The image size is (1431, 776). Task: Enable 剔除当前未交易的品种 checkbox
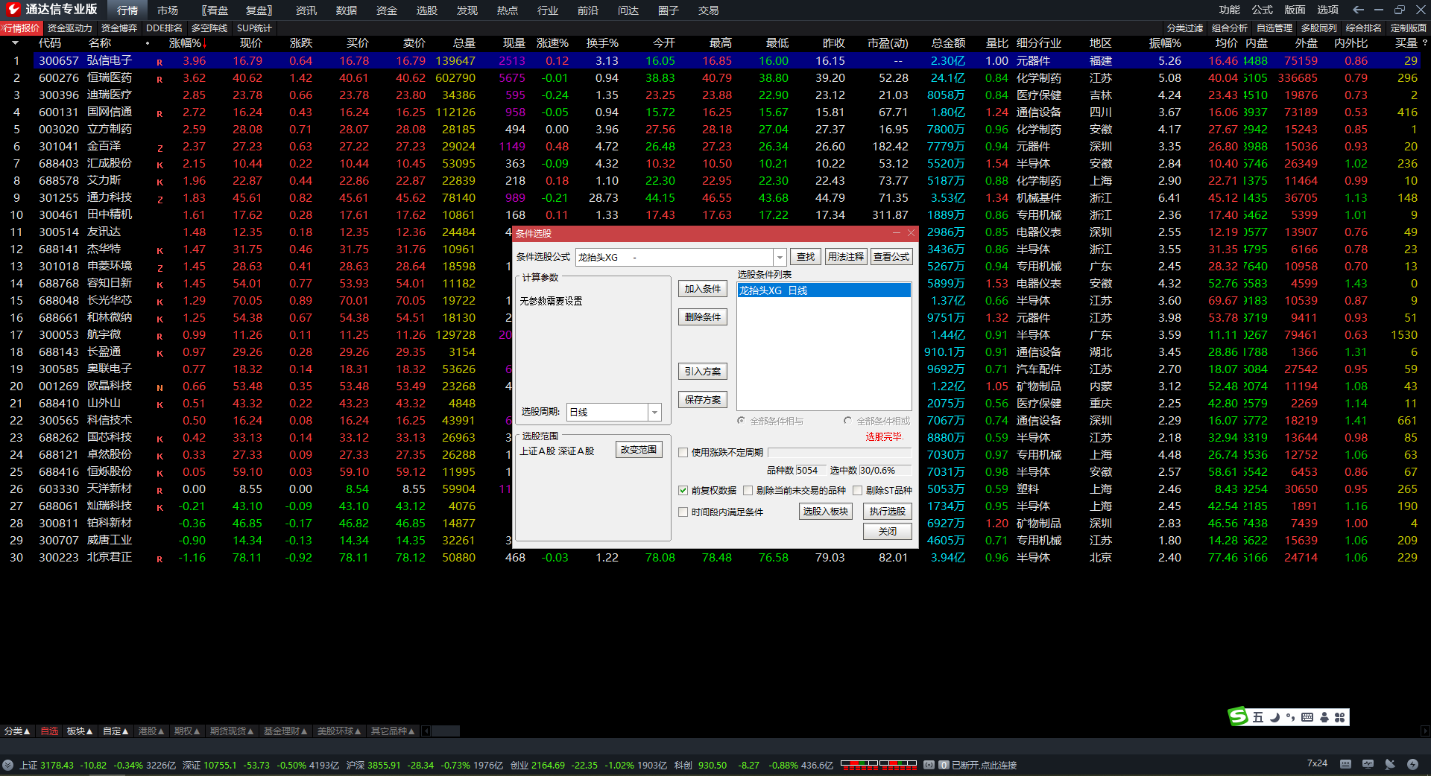(748, 490)
